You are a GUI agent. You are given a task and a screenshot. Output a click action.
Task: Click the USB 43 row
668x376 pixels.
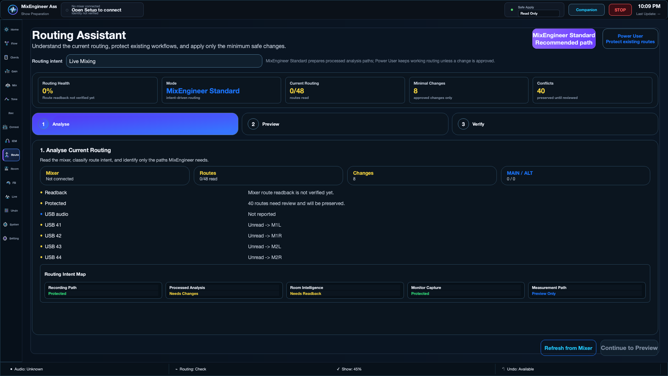tap(345, 246)
